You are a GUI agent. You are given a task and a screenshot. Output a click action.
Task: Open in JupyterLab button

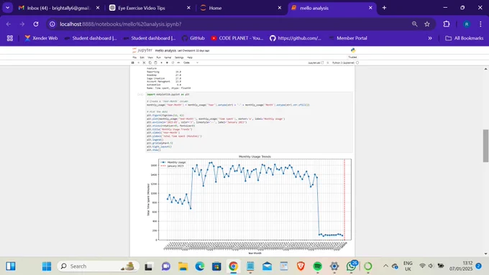tap(316, 62)
